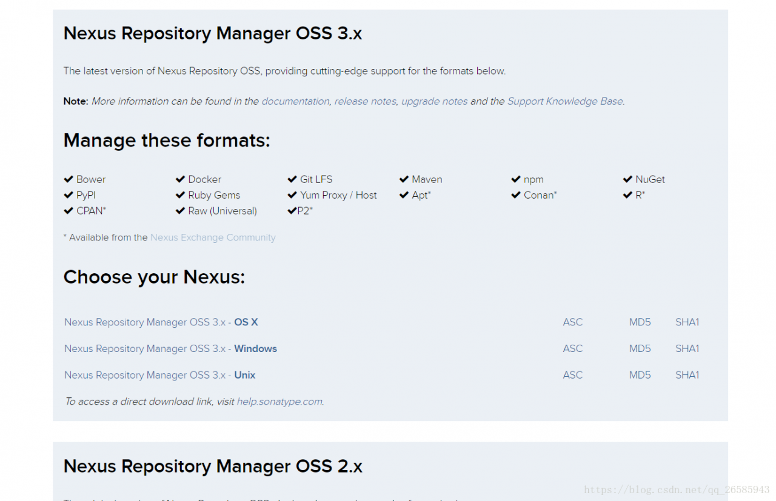The width and height of the screenshot is (776, 501).
Task: Download Nexus Repository Manager OSS for Windows
Action: 170,349
